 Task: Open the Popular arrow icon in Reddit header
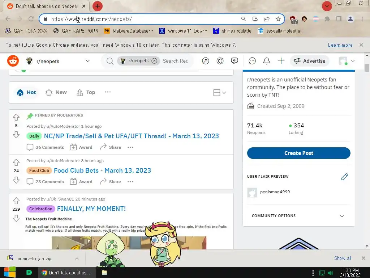pos(206,61)
